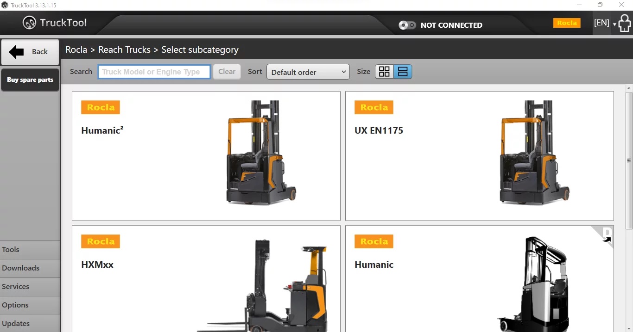Click the scrollbar up arrow

click(x=629, y=88)
